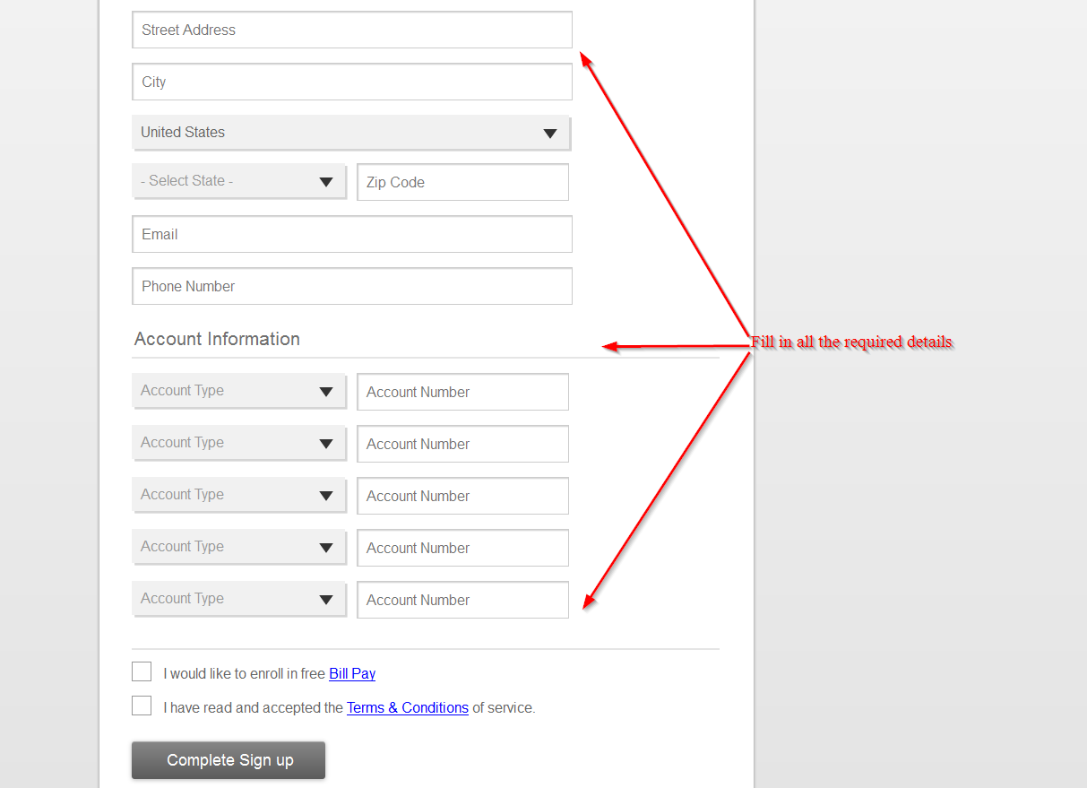
Task: Open the third Account Type dropdown
Action: coord(238,495)
